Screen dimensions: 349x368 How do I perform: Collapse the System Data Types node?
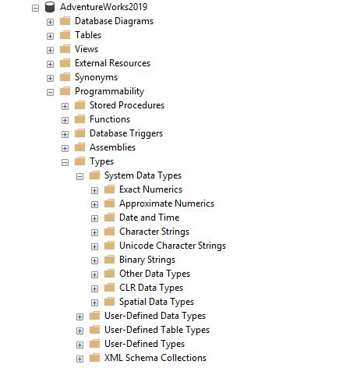(x=79, y=176)
